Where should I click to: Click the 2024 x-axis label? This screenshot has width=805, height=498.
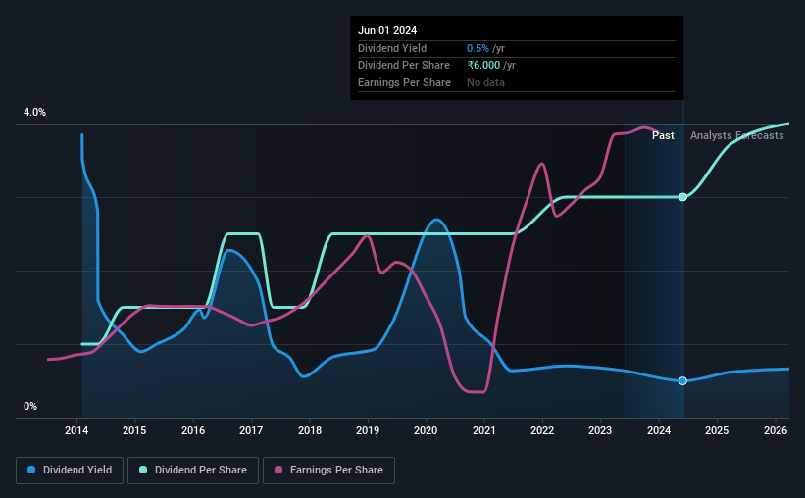[x=659, y=430]
